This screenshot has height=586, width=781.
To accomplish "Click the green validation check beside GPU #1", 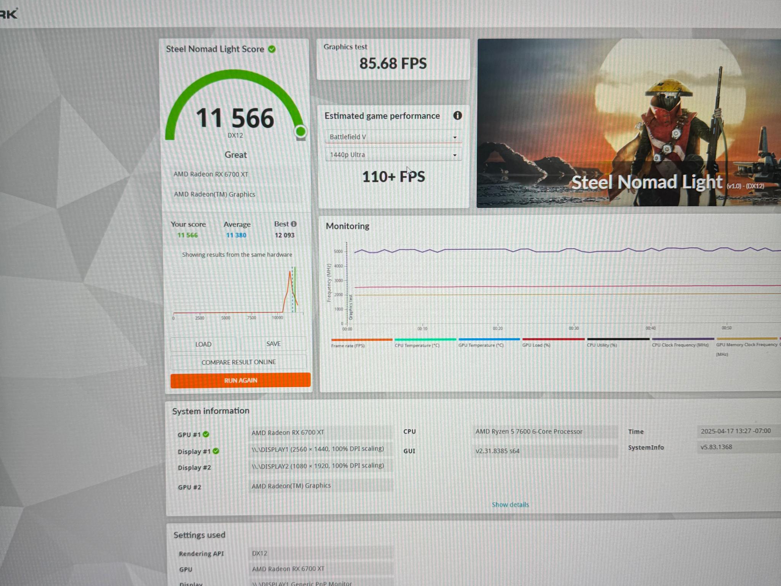I will coord(206,434).
